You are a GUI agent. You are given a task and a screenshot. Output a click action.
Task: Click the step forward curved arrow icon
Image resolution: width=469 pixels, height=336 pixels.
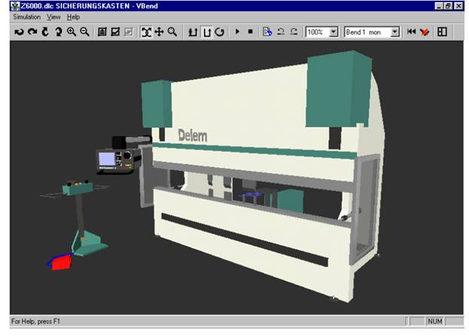294,32
